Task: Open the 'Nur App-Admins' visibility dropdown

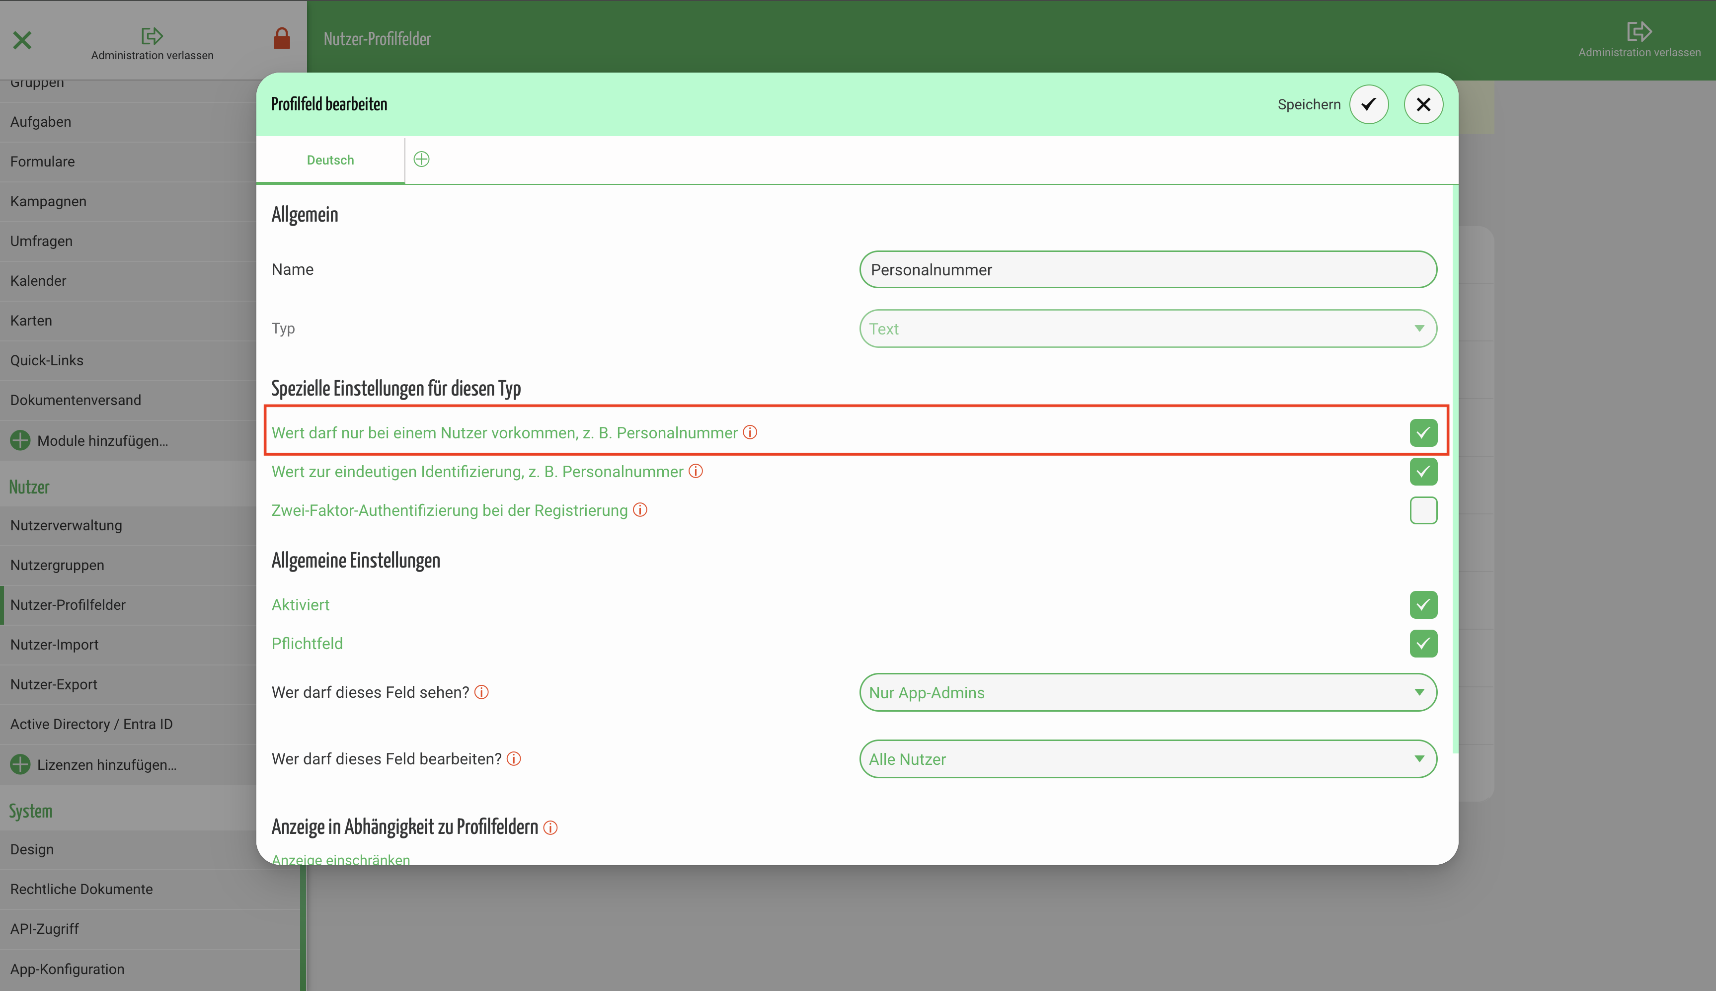Action: click(x=1148, y=692)
